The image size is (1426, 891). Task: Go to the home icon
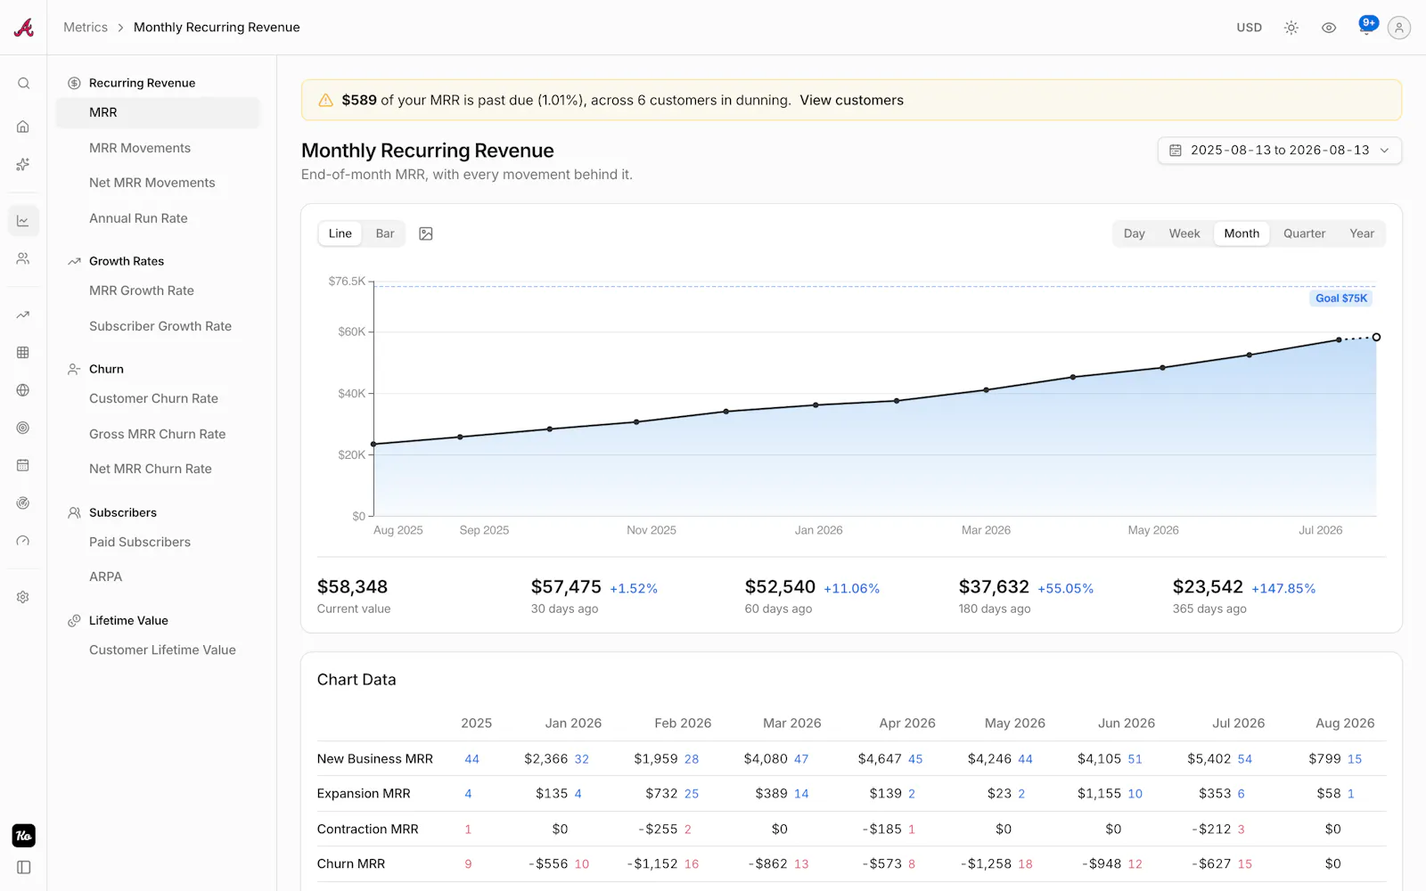pos(23,127)
